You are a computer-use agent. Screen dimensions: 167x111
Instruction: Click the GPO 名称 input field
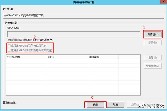coord(74,34)
